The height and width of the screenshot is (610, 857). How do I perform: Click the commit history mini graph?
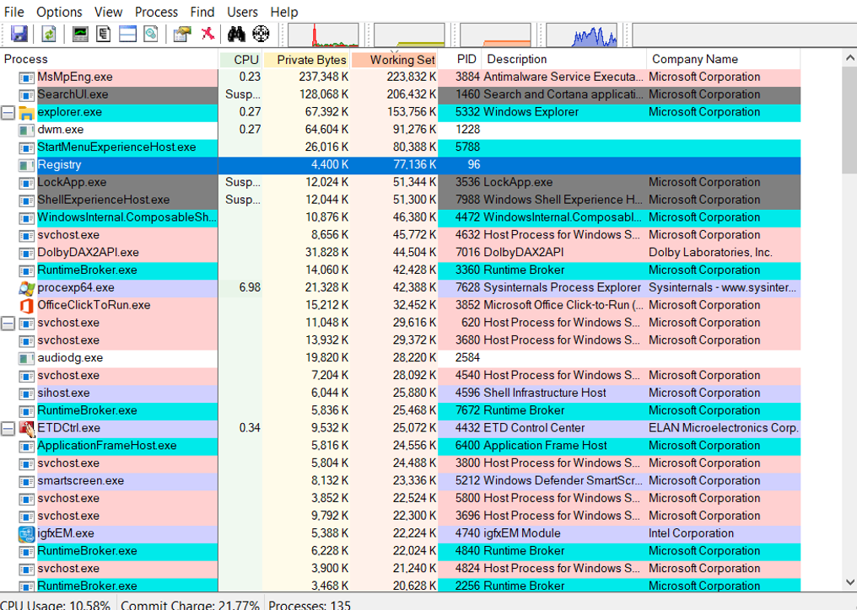[409, 35]
